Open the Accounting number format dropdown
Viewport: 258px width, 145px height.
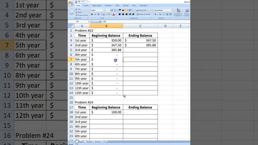click(171, 10)
